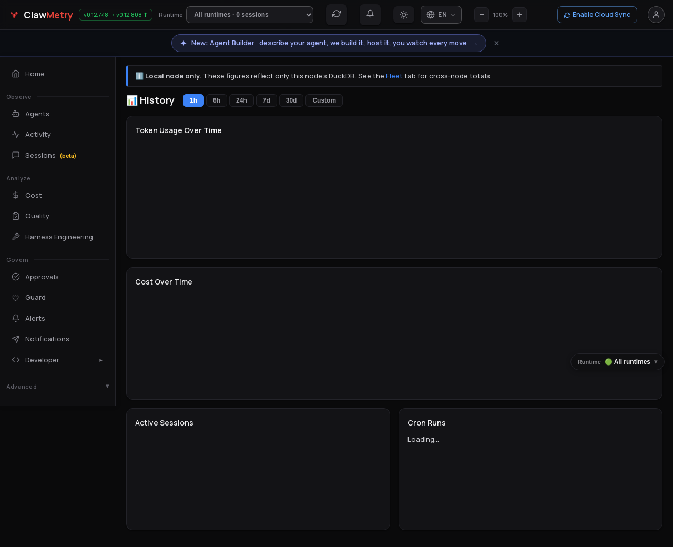Click the refresh icon in the top bar

tap(336, 14)
